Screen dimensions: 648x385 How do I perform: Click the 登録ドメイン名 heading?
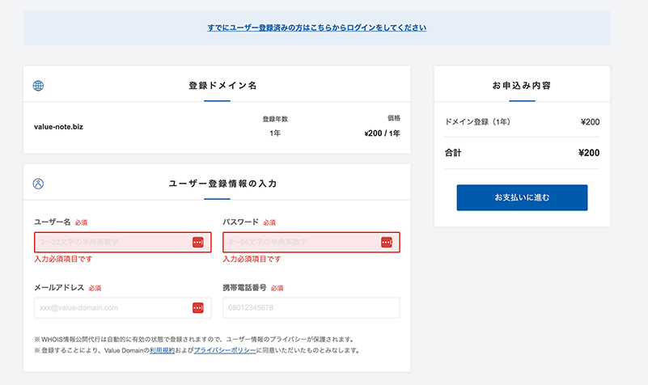[222, 86]
